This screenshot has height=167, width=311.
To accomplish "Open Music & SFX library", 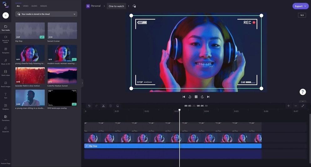I will (x=6, y=61).
